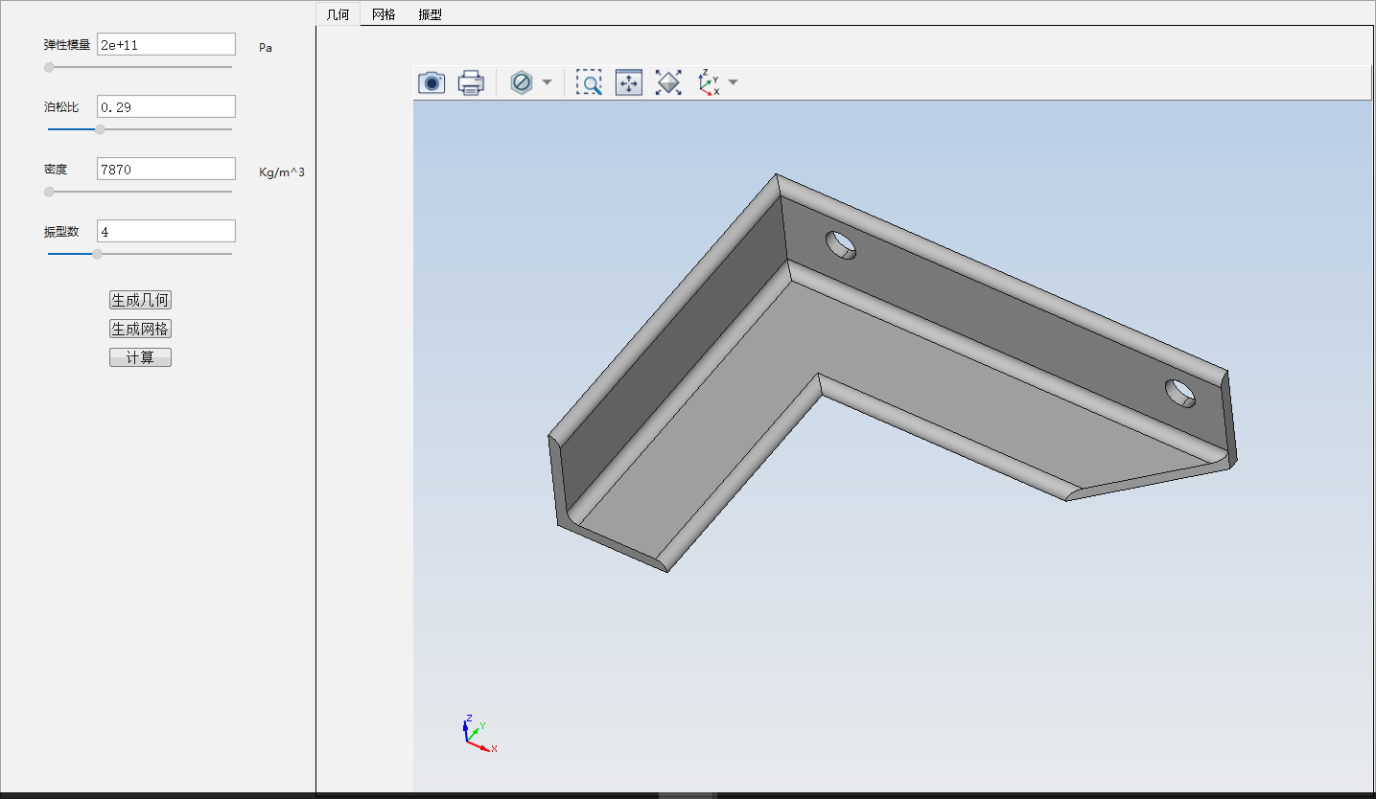The image size is (1376, 799).
Task: Click the 弹性模量 input field showing 2e+11
Action: 166,44
